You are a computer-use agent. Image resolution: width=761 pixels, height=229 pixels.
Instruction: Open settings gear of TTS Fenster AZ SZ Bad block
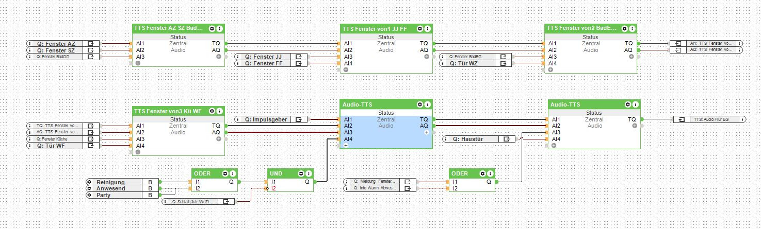pos(213,29)
